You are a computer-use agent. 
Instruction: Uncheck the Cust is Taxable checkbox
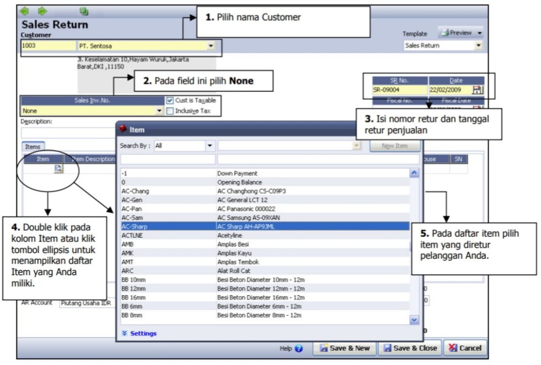point(170,100)
